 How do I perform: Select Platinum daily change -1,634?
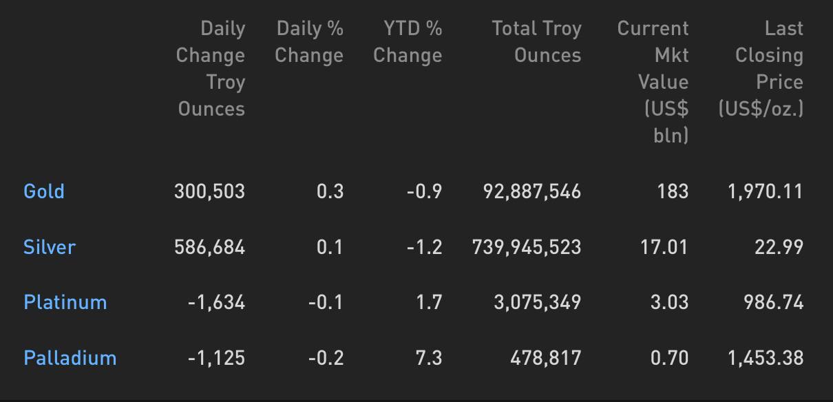coord(216,302)
